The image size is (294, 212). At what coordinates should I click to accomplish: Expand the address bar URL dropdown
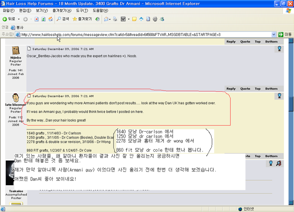[x=273, y=35]
